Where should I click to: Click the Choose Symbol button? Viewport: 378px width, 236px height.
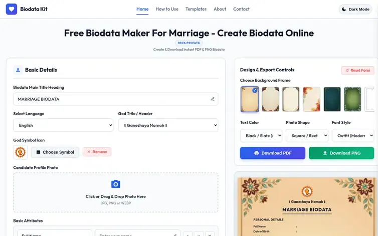[55, 152]
